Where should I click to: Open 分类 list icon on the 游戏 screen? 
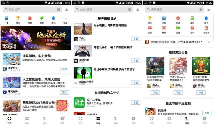[164, 18]
